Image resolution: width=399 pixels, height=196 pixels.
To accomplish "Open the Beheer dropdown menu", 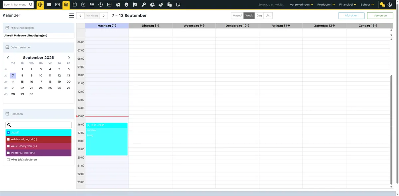I will coord(367,5).
